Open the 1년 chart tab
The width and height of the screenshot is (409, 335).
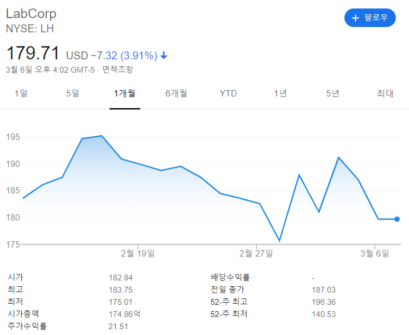(280, 93)
